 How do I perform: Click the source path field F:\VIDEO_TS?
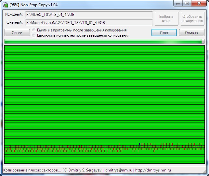click(x=89, y=15)
